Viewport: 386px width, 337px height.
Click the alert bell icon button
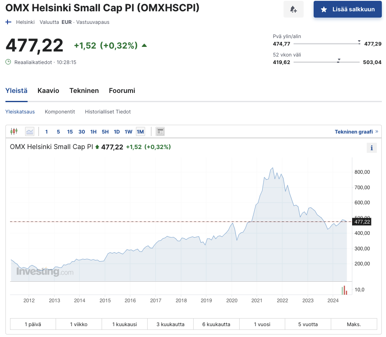click(x=293, y=9)
